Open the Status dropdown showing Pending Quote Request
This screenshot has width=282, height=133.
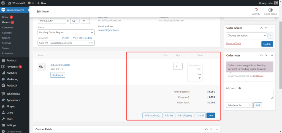pos(66,32)
